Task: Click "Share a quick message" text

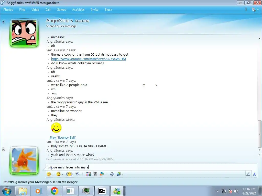Action: click(x=61, y=26)
